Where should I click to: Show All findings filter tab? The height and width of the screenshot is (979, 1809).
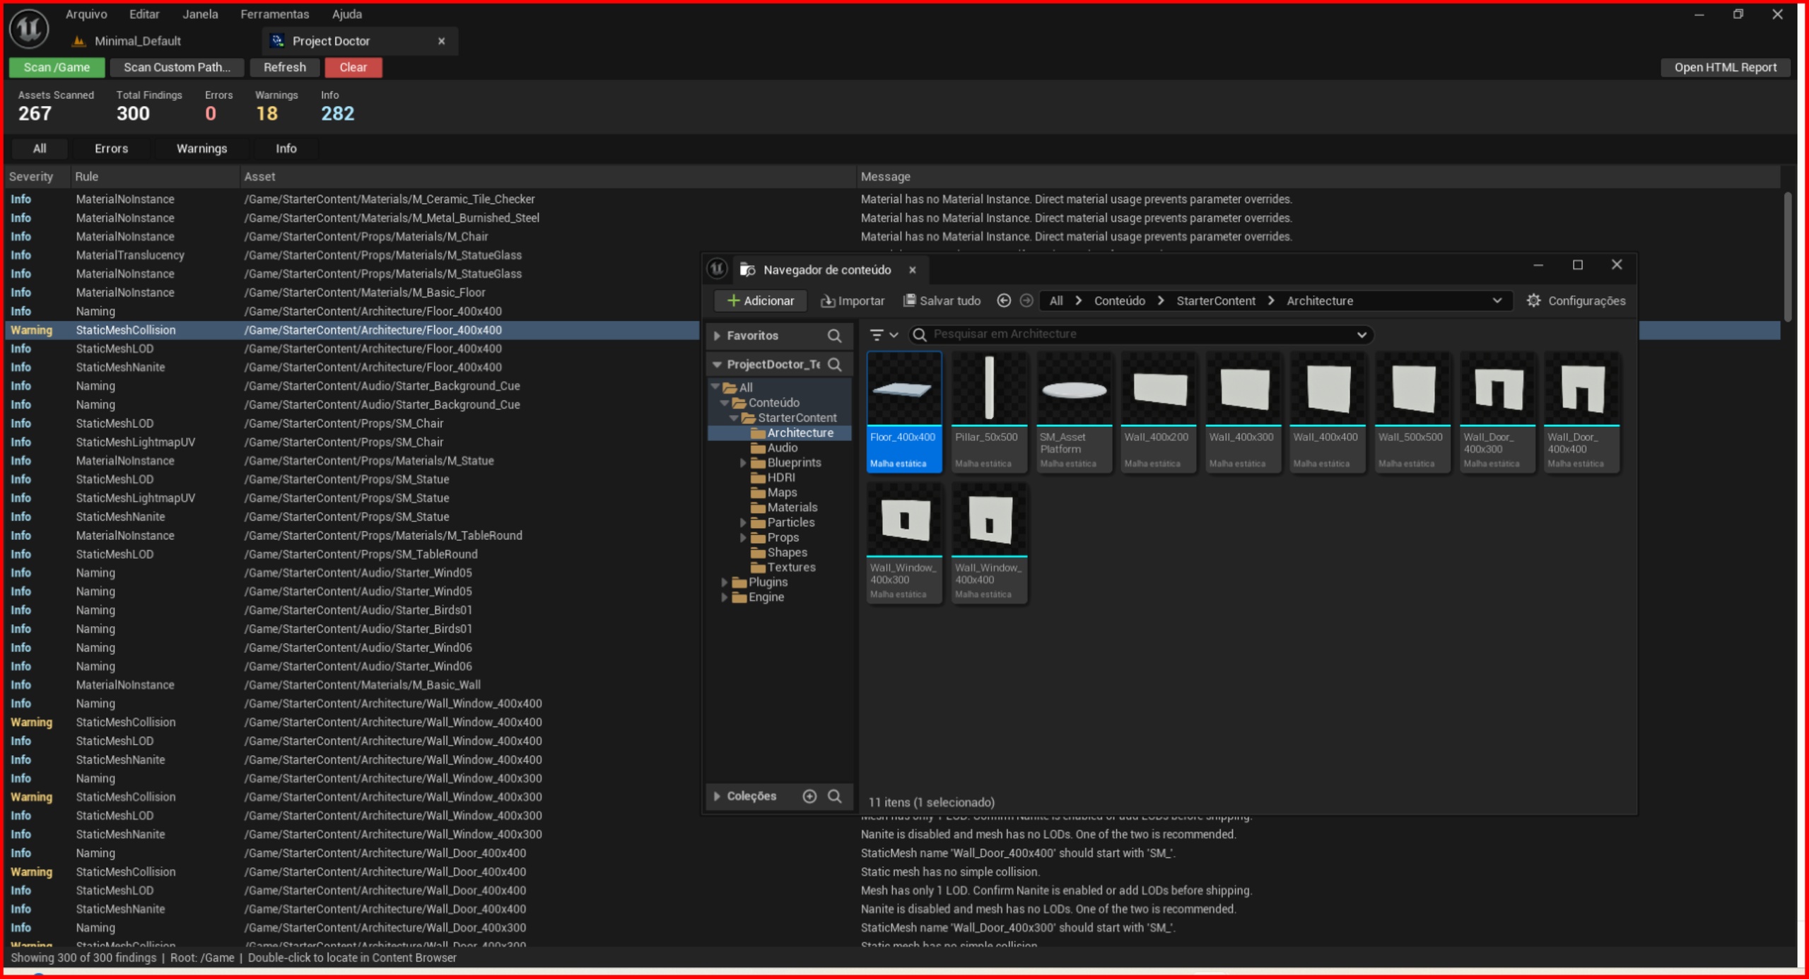(40, 148)
